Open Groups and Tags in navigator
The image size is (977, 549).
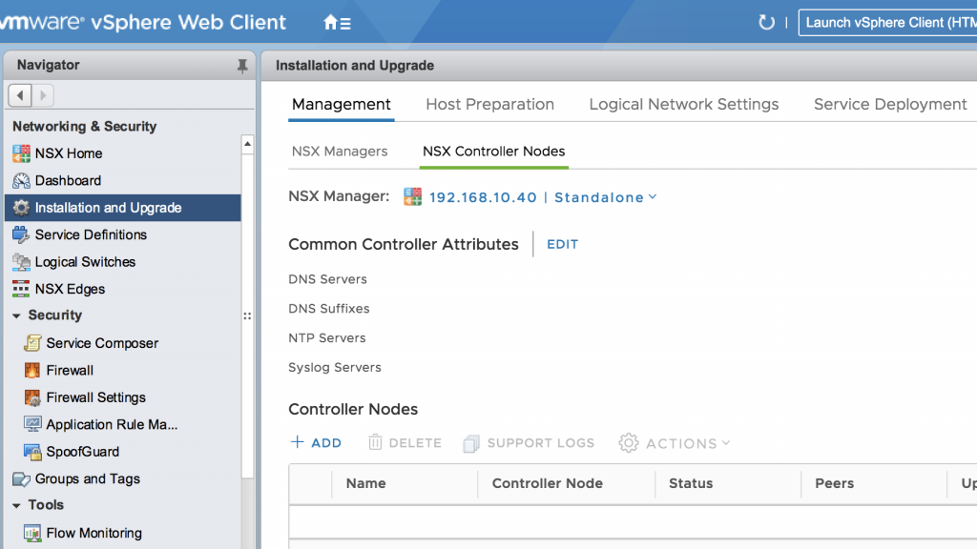pos(87,478)
